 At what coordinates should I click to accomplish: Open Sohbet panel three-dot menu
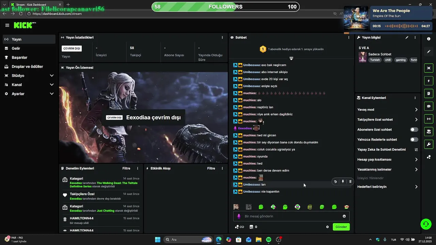click(348, 37)
